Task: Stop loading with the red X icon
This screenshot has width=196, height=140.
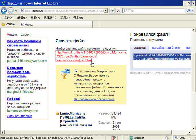Action: pyautogui.click(x=118, y=11)
